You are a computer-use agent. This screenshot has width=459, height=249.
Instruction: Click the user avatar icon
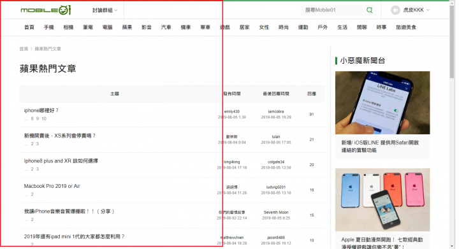coord(395,10)
